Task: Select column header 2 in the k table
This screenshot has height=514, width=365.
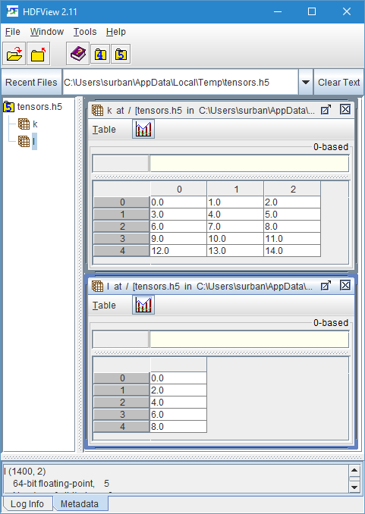Action: [292, 189]
